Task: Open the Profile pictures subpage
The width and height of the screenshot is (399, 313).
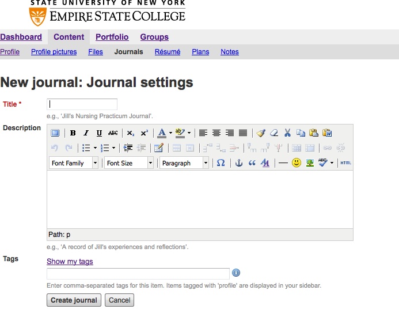Action: point(54,52)
